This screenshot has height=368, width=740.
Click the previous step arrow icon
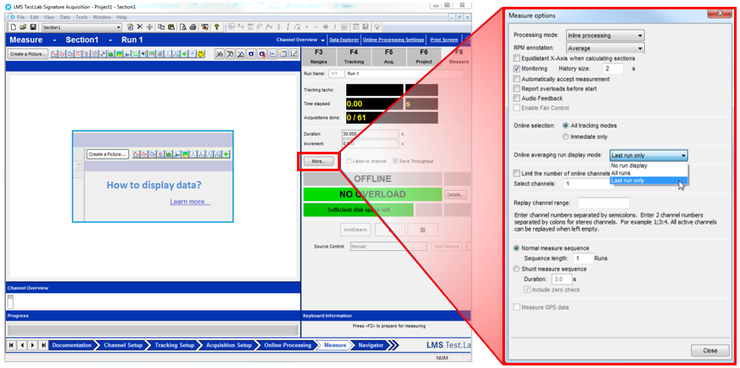[x=22, y=345]
